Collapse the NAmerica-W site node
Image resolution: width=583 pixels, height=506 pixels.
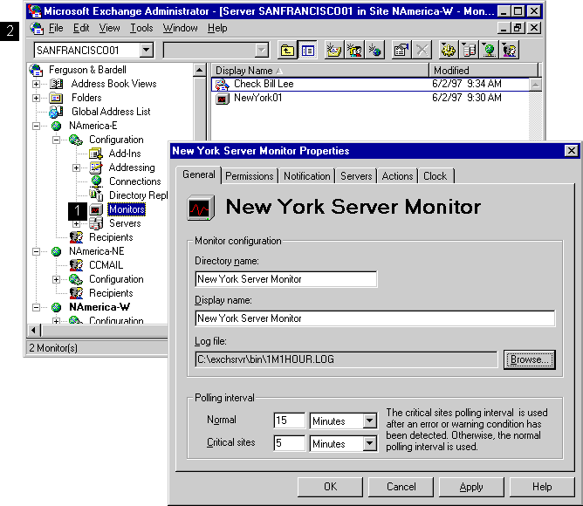tap(36, 307)
